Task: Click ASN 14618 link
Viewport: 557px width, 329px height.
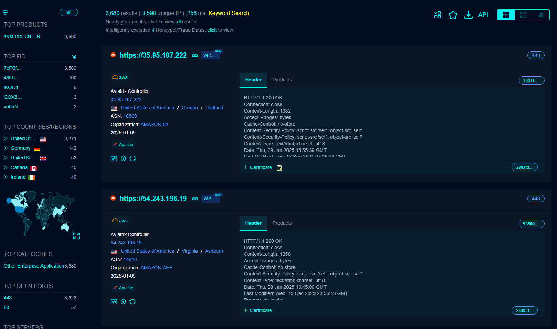Action: pos(130,259)
